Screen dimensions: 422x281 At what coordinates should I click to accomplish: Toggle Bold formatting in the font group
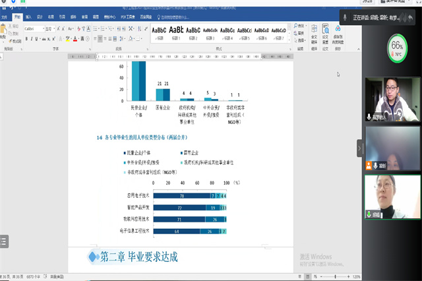coord(26,38)
